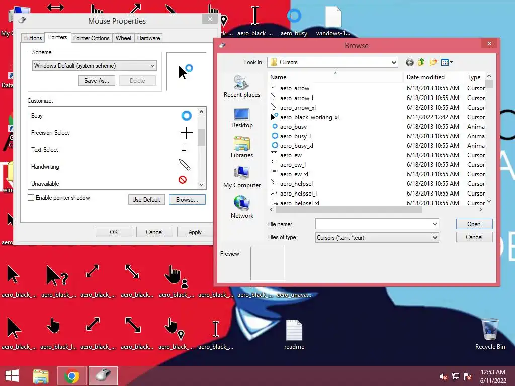515x386 pixels.
Task: Click OK in Mouse Properties
Action: [x=114, y=232]
